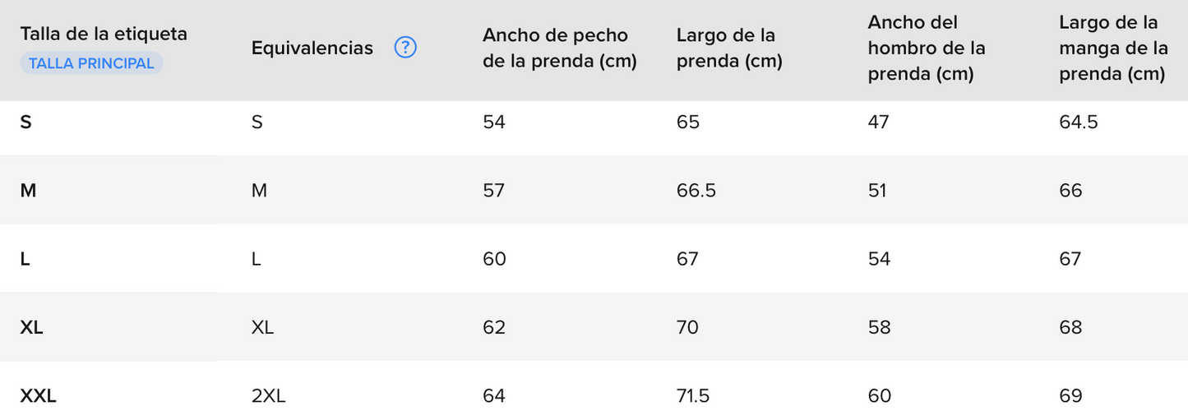Viewport: 1188px width, 415px height.
Task: Click chest width value 54 in S row
Action: tap(494, 122)
